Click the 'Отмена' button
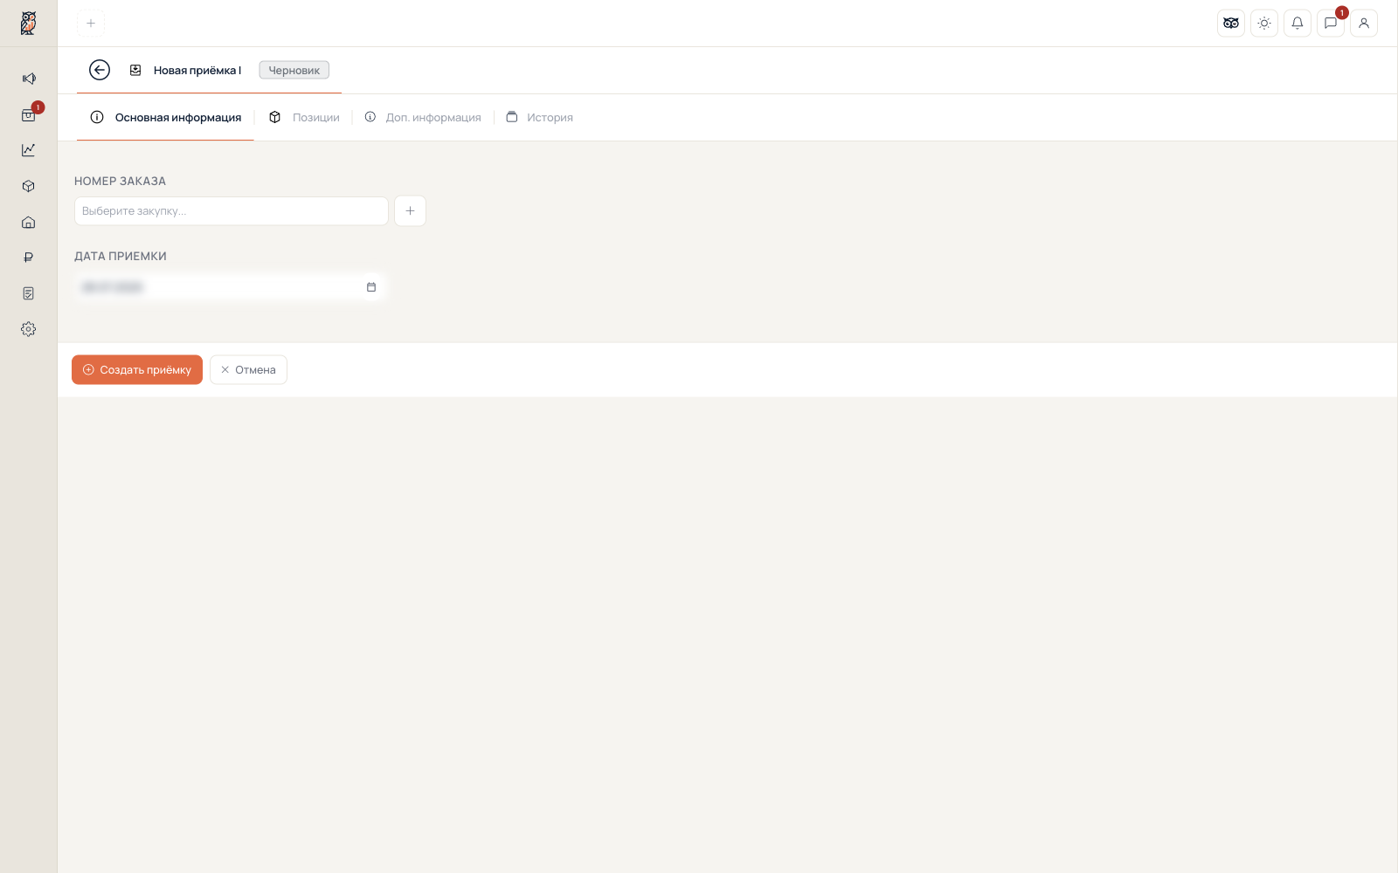This screenshot has width=1398, height=873. coord(248,370)
